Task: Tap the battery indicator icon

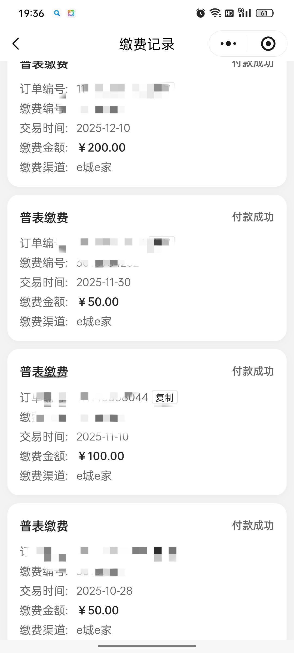Action: pos(265,13)
